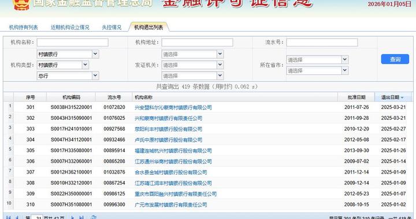
Task: Select the exit date 2025-02-27
Action: tap(393, 129)
